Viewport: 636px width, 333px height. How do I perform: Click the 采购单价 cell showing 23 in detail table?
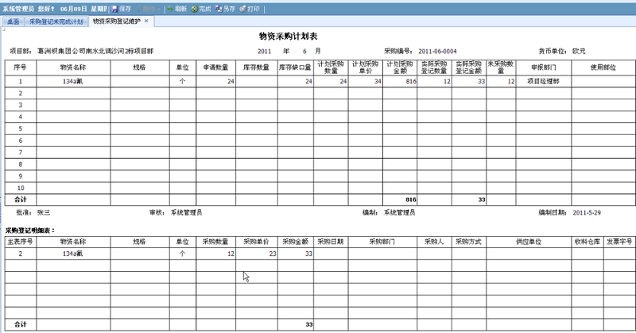click(x=255, y=254)
